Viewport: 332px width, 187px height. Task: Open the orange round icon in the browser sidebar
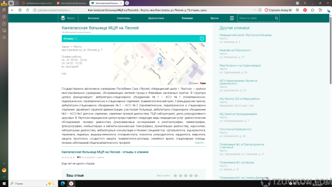(x=4, y=170)
